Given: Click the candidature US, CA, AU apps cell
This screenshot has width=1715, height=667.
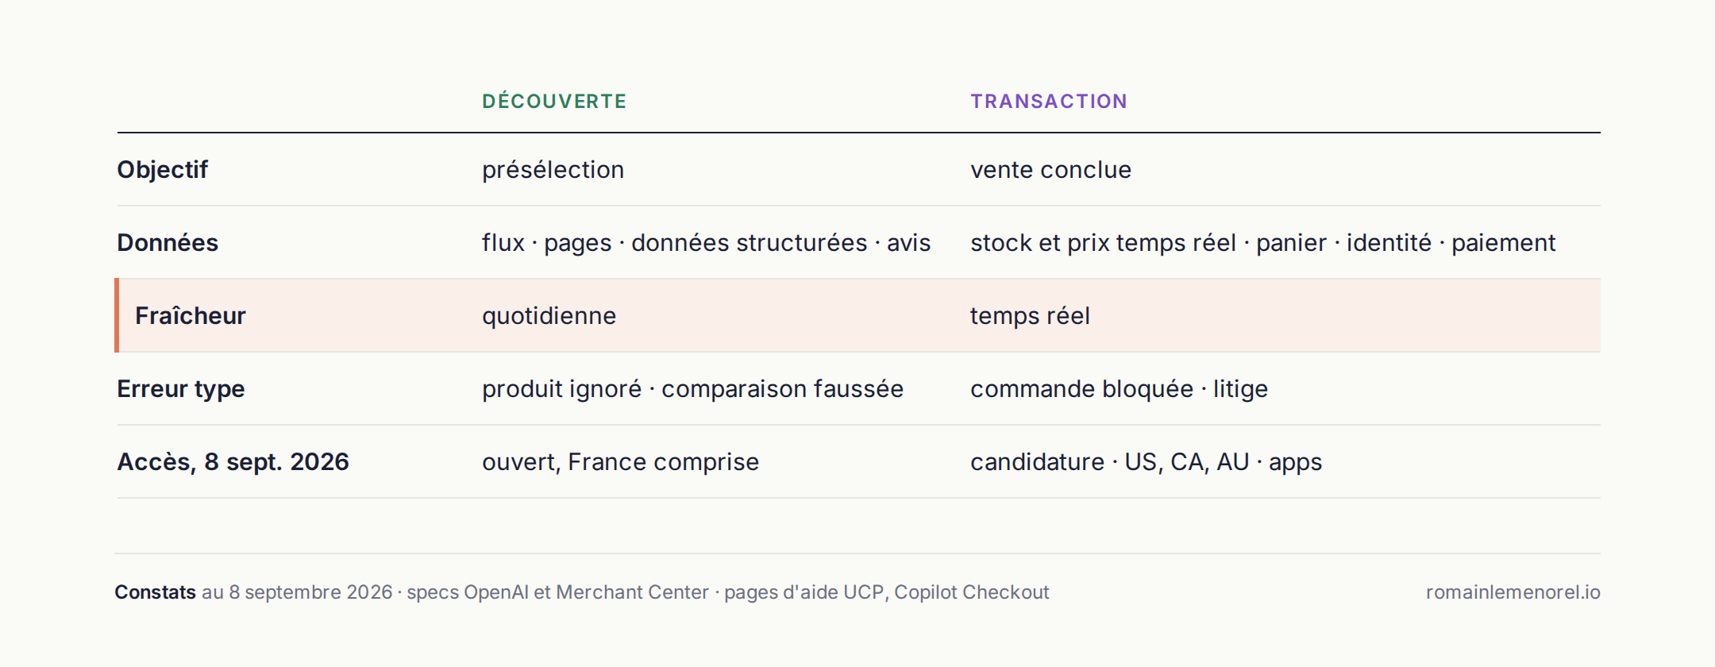Looking at the screenshot, I should coord(1146,462).
